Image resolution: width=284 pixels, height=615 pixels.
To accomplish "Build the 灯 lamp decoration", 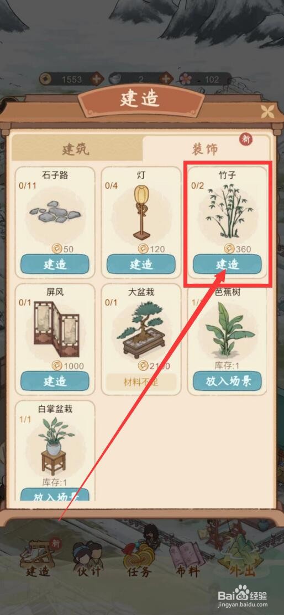I will (141, 264).
